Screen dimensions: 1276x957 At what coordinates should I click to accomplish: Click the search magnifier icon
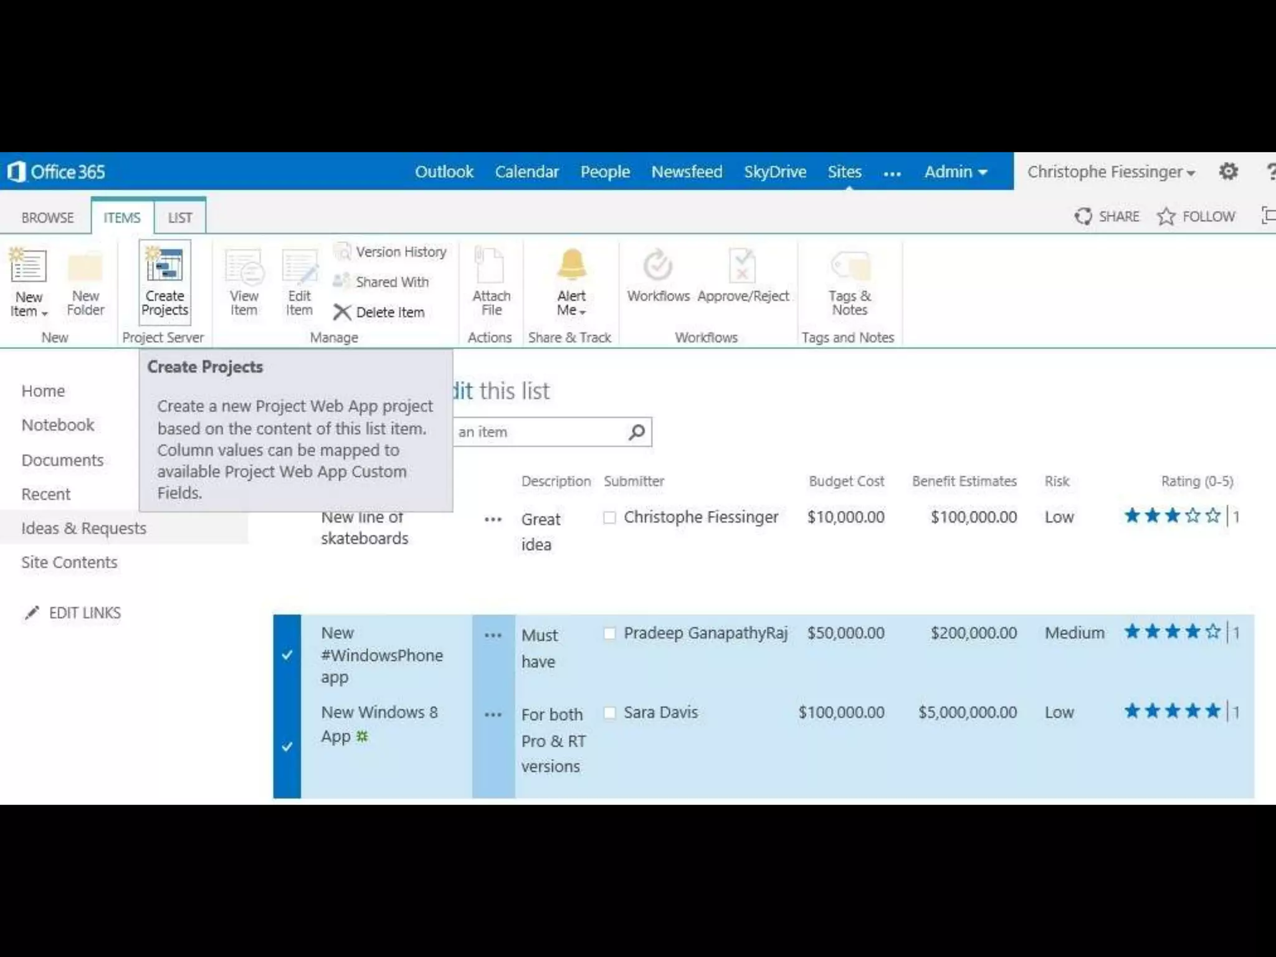click(637, 432)
